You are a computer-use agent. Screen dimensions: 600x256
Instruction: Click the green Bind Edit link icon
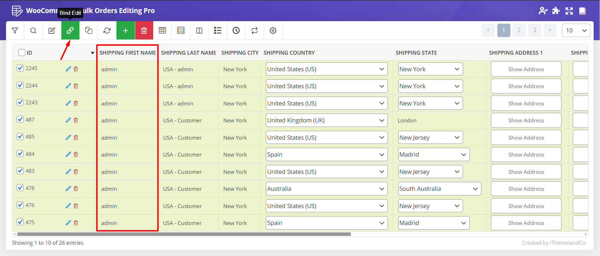[x=70, y=31]
